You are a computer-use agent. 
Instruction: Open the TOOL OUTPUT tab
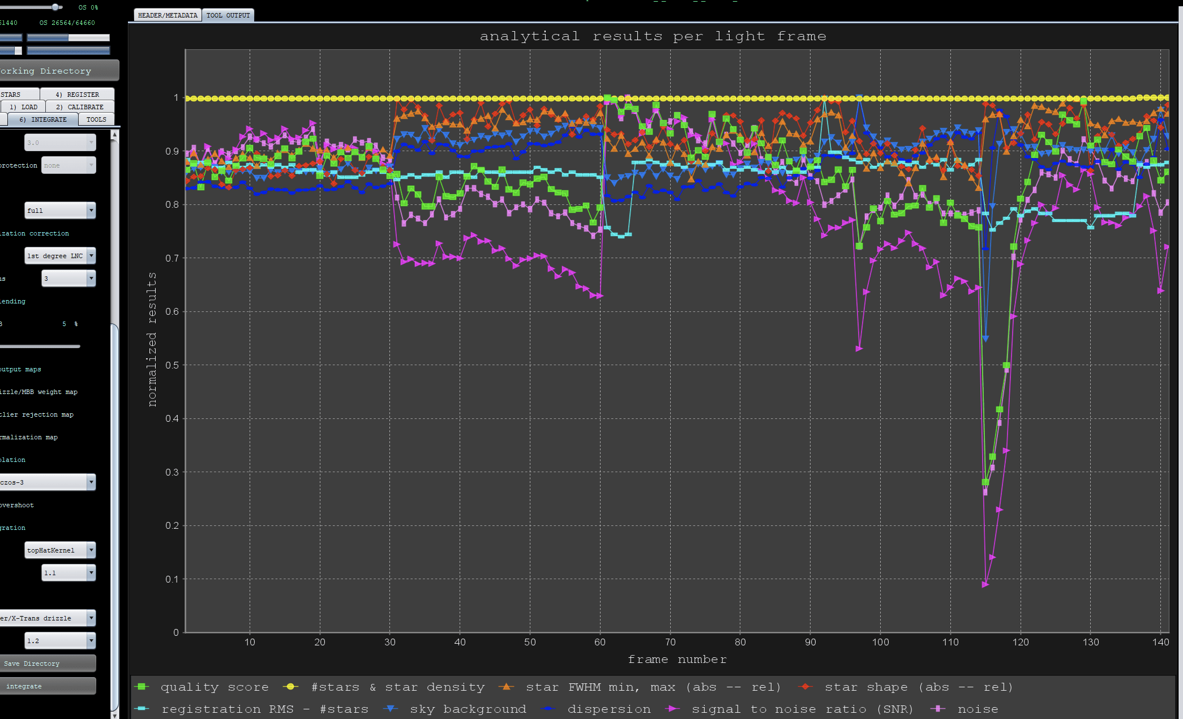(x=228, y=15)
